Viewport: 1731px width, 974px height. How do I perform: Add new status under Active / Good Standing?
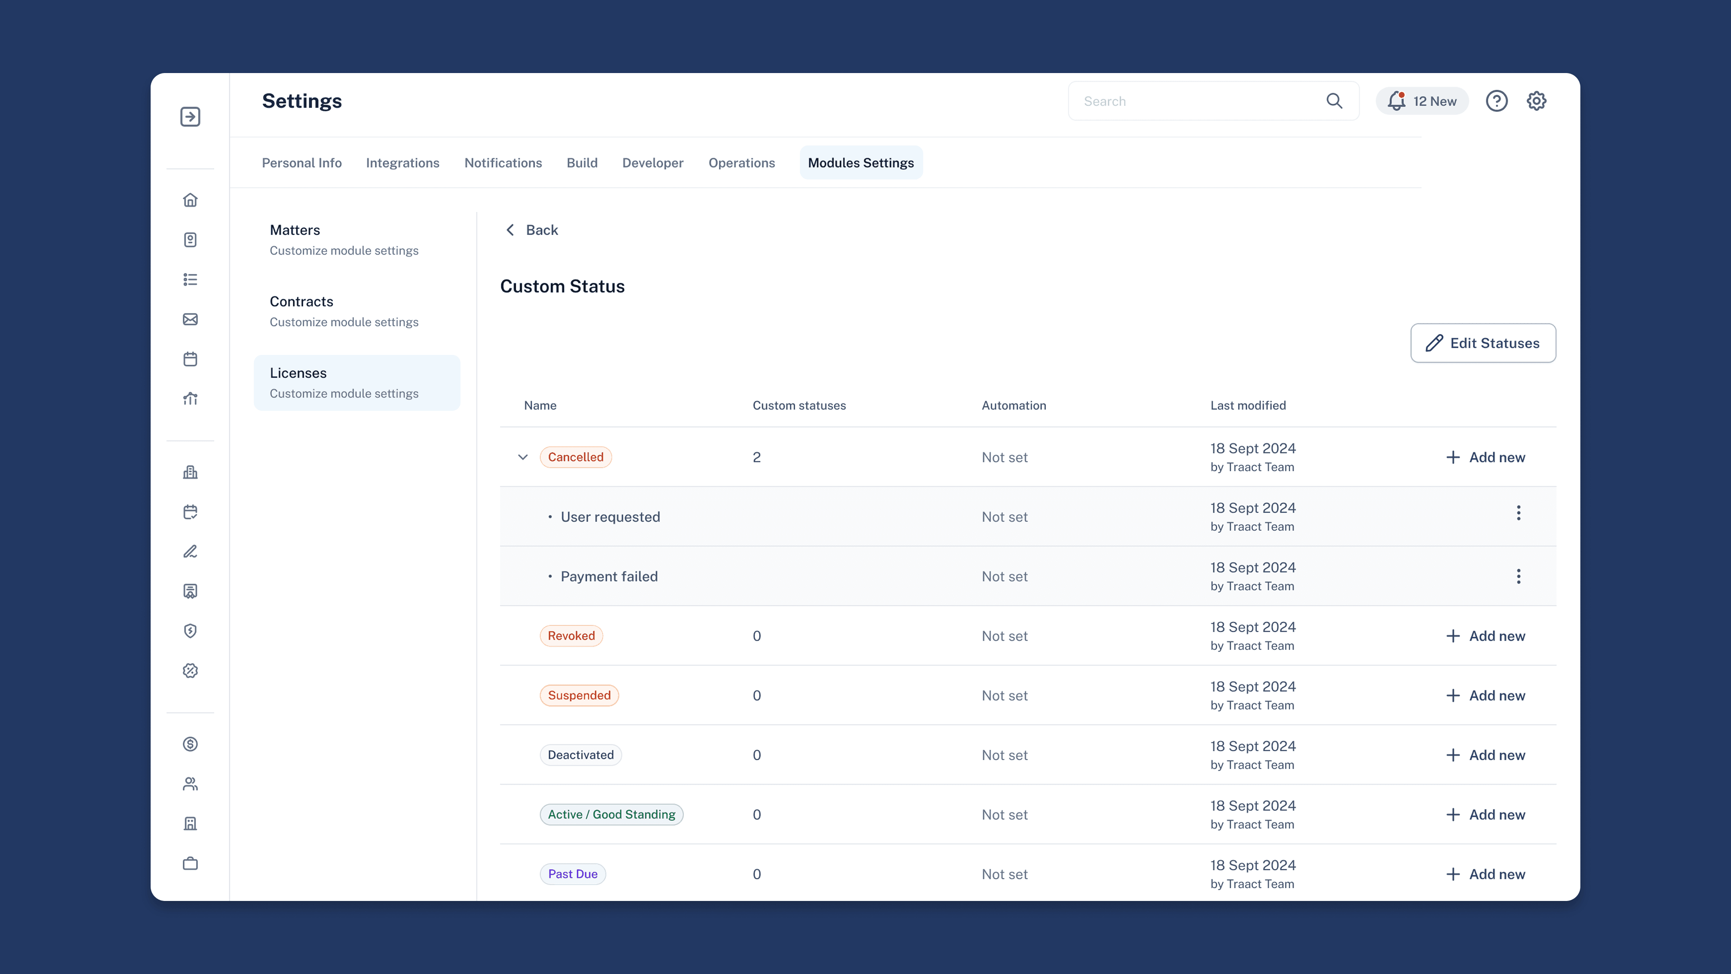1485,814
